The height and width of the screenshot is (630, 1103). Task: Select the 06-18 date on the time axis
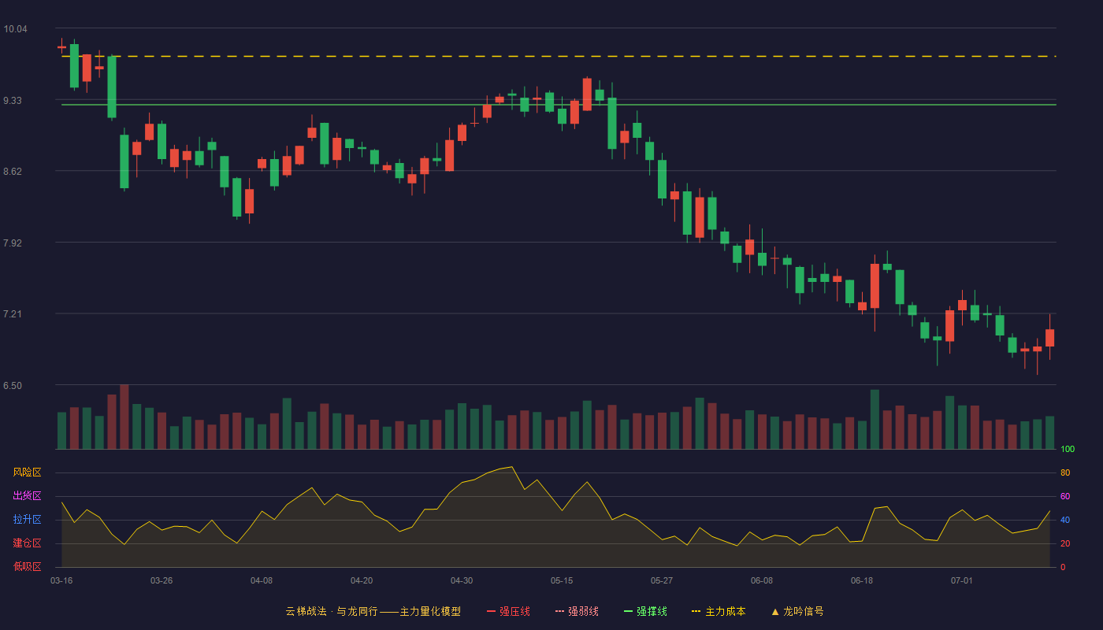pos(862,580)
